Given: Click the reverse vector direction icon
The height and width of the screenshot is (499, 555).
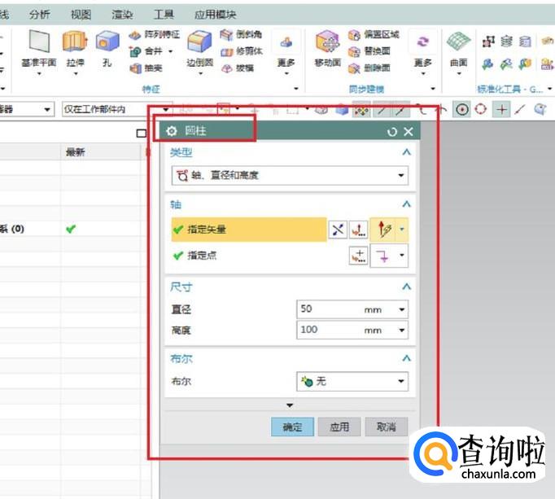Looking at the screenshot, I should tap(338, 230).
